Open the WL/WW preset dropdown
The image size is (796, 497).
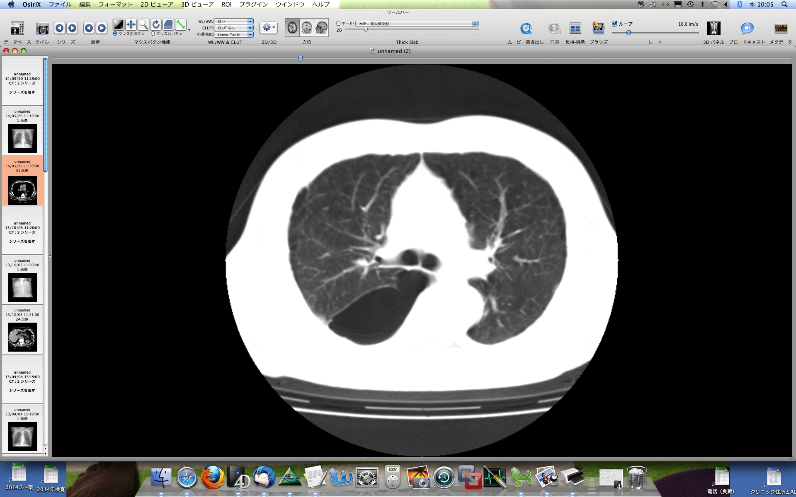point(234,21)
